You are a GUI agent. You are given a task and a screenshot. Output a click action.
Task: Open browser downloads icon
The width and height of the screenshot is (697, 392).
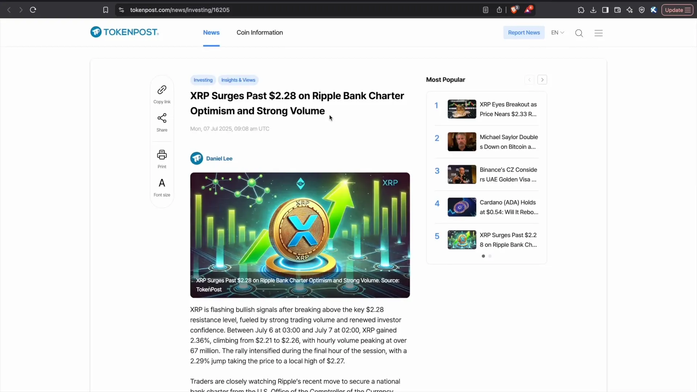point(593,10)
